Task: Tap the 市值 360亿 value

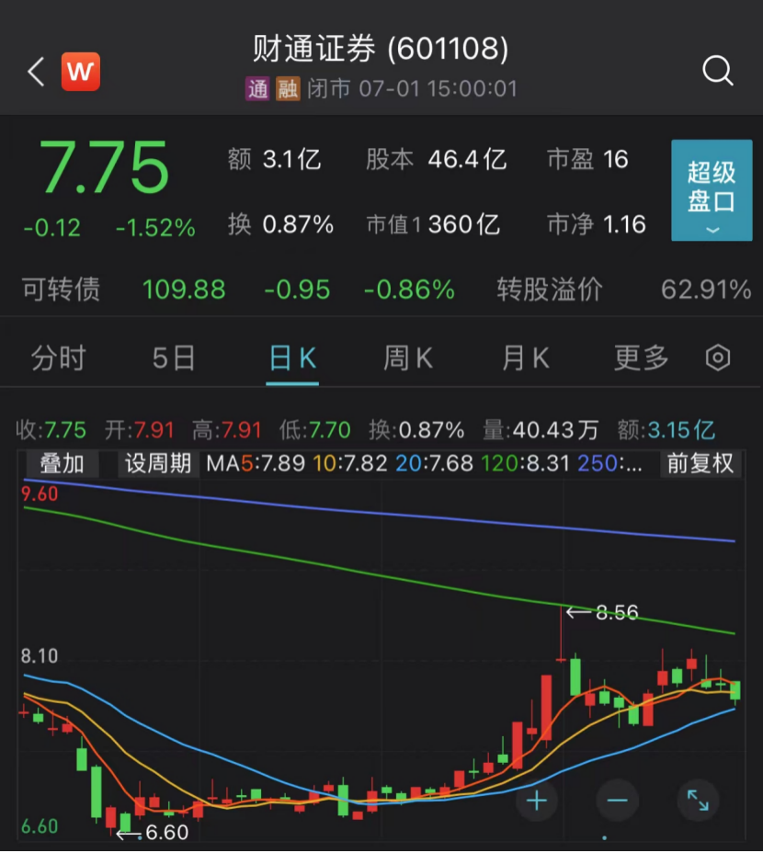Action: click(433, 224)
